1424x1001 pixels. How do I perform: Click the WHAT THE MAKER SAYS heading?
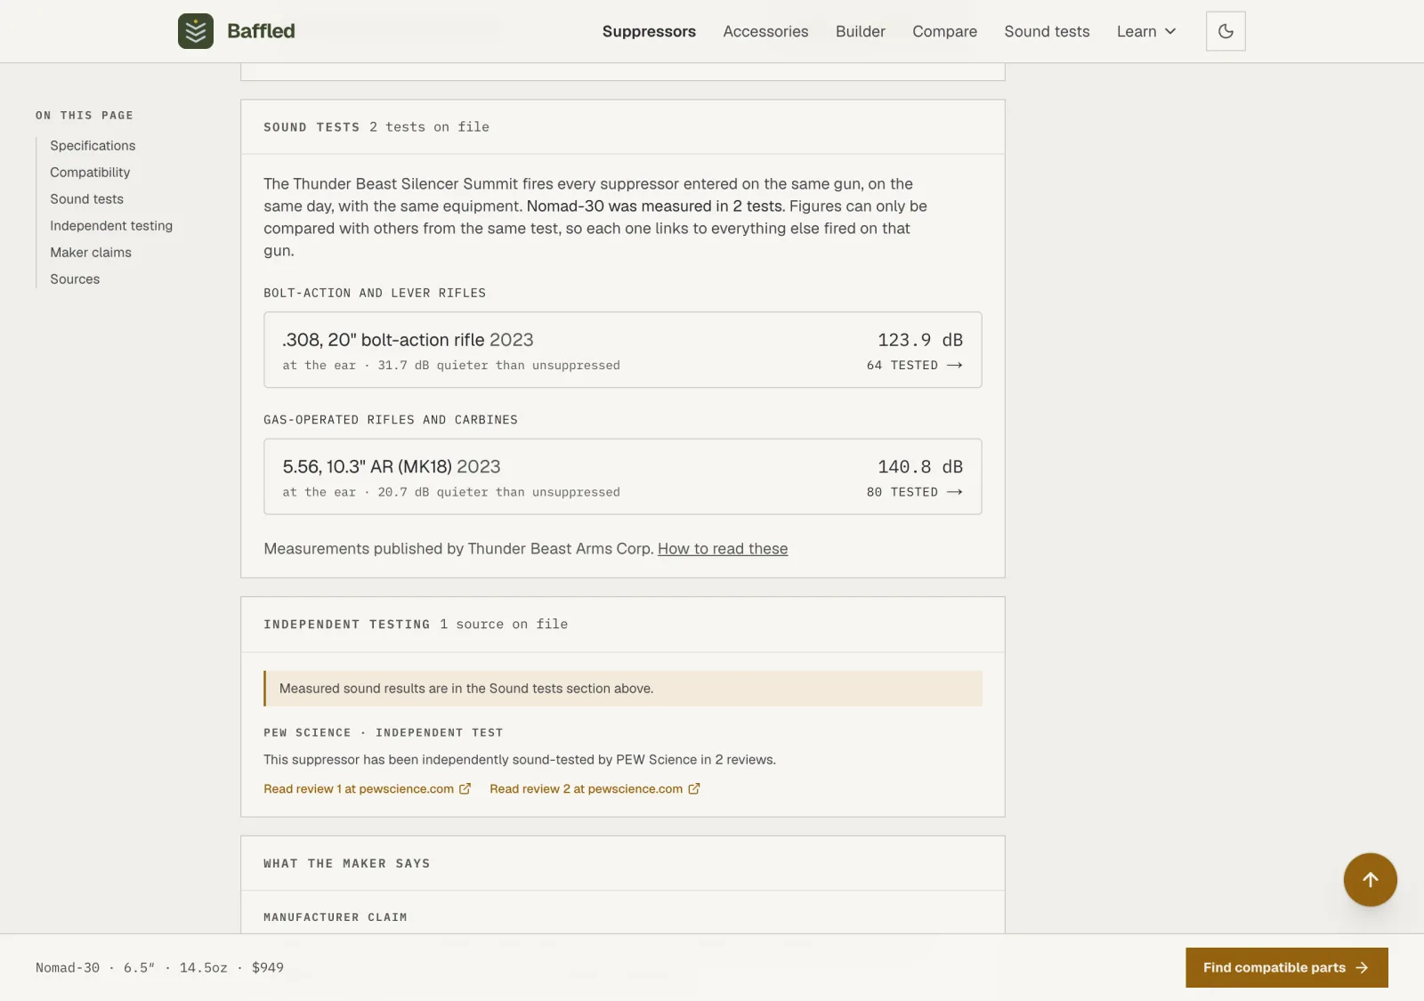click(346, 864)
